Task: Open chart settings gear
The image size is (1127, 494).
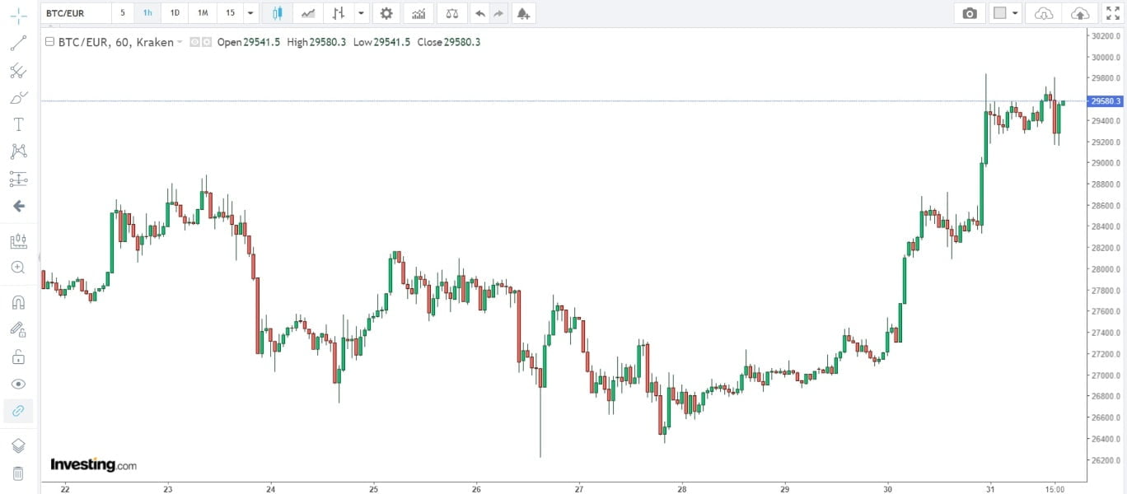Action: 386,13
